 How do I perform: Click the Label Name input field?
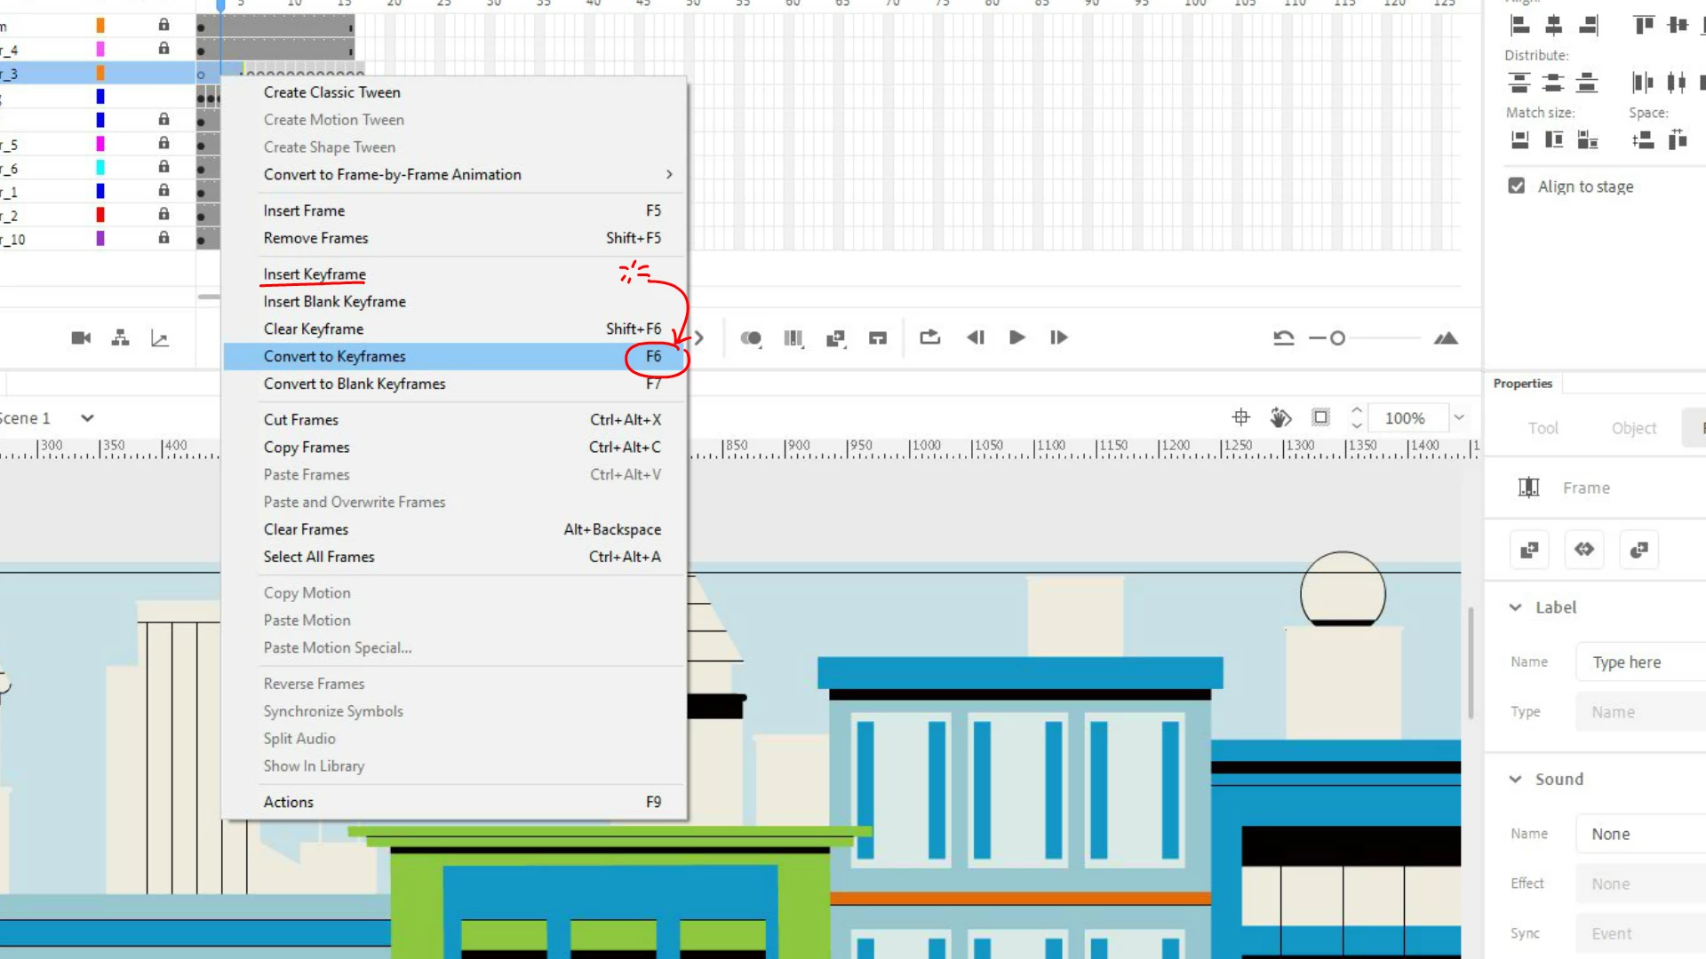pos(1639,662)
